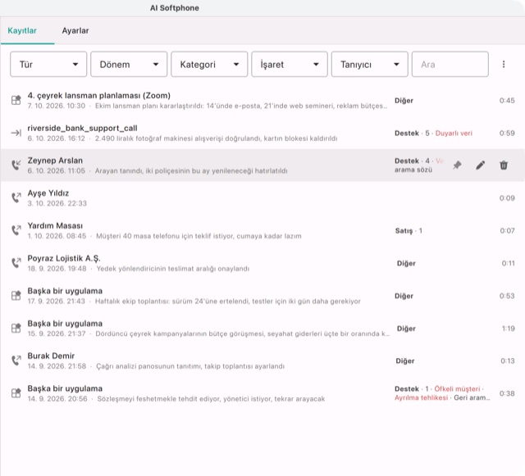Click app icon of 17. 9. 2026 Başka bir uygulama
The height and width of the screenshot is (476, 525).
coord(16,296)
